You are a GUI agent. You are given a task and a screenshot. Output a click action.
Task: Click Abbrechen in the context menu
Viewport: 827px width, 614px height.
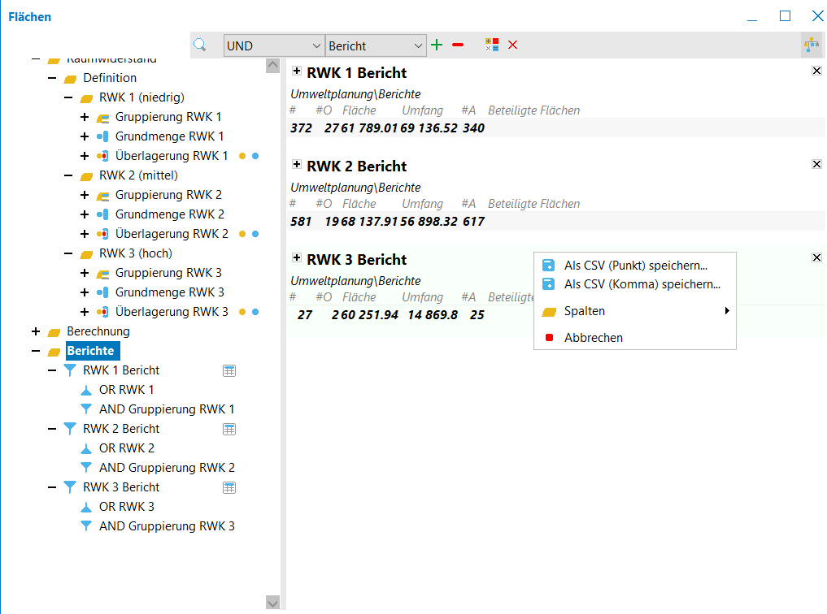(x=593, y=338)
